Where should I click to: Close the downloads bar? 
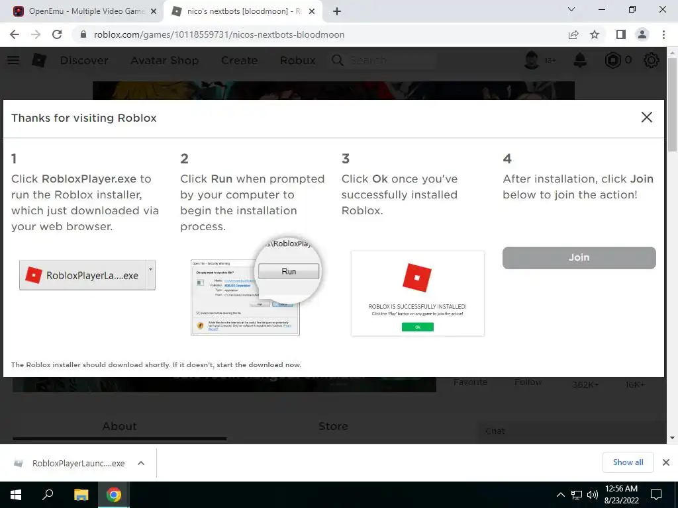666,462
